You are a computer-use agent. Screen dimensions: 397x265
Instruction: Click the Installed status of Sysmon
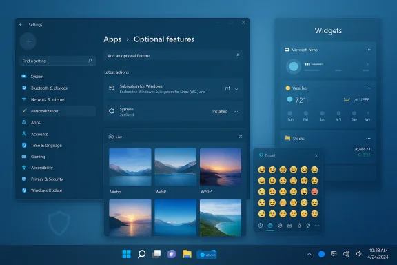[220, 112]
